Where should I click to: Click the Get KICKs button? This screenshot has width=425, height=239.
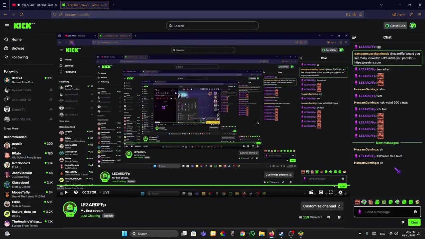(395, 26)
